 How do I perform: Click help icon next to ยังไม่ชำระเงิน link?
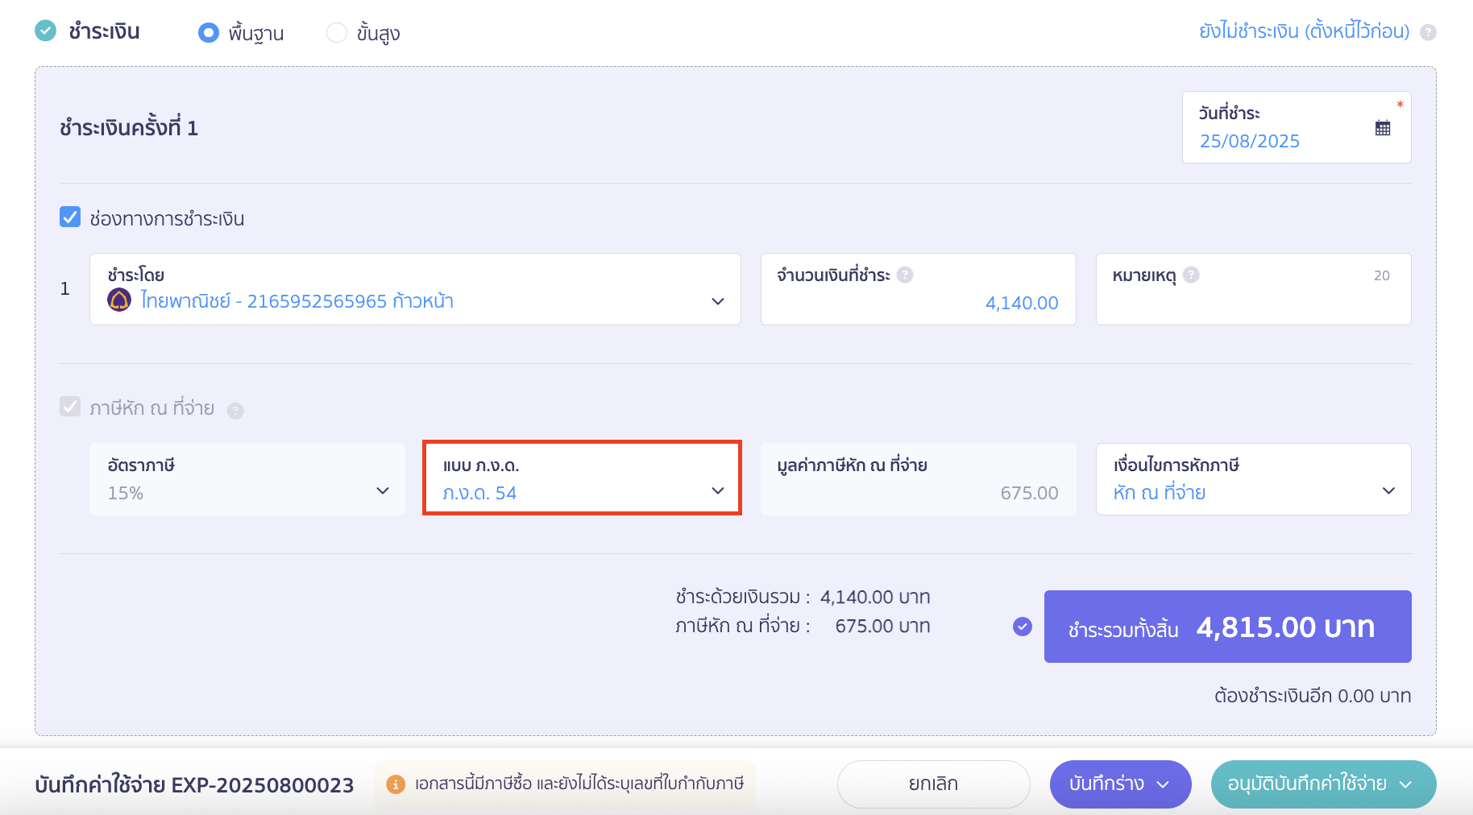tap(1428, 32)
